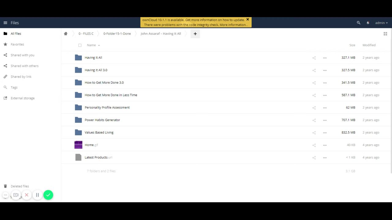Viewport: 392px width, 220px height.
Task: Click 'John Assaraf – Having It All' breadcrumb
Action: click(161, 34)
